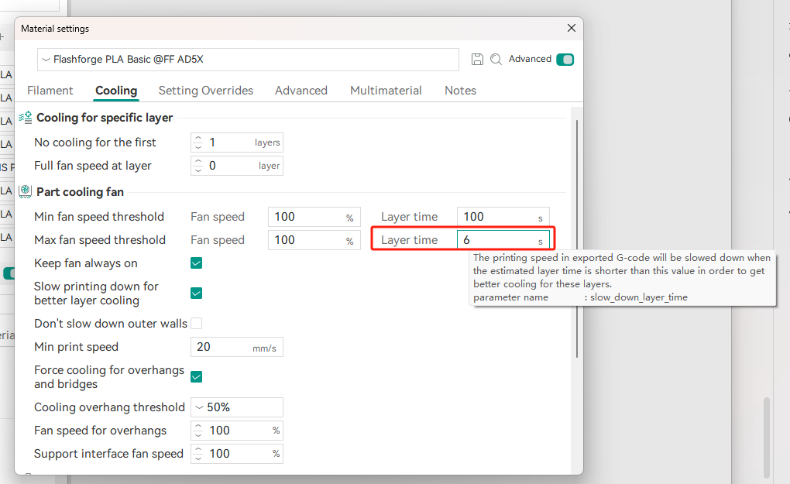Image resolution: width=790 pixels, height=484 pixels.
Task: Decrease the Full fan speed at layer value
Action: tap(198, 170)
